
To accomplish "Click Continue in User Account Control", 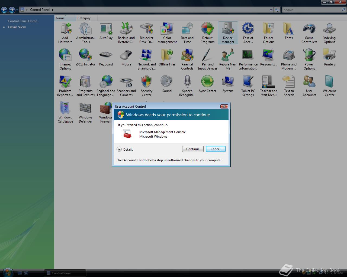I will click(x=193, y=149).
